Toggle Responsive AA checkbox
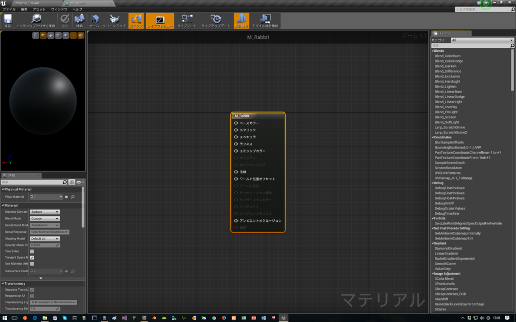 (32, 296)
